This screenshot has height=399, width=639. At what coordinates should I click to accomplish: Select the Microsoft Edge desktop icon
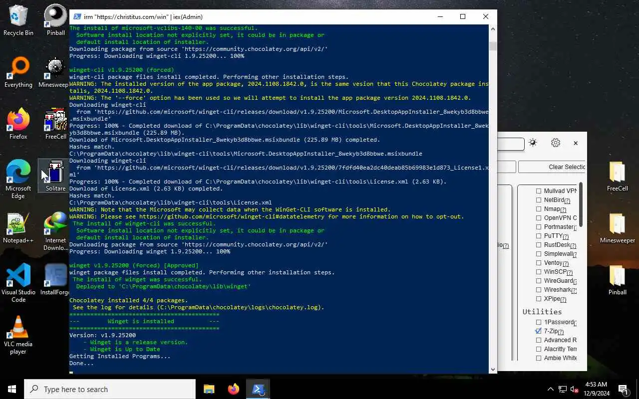[18, 180]
